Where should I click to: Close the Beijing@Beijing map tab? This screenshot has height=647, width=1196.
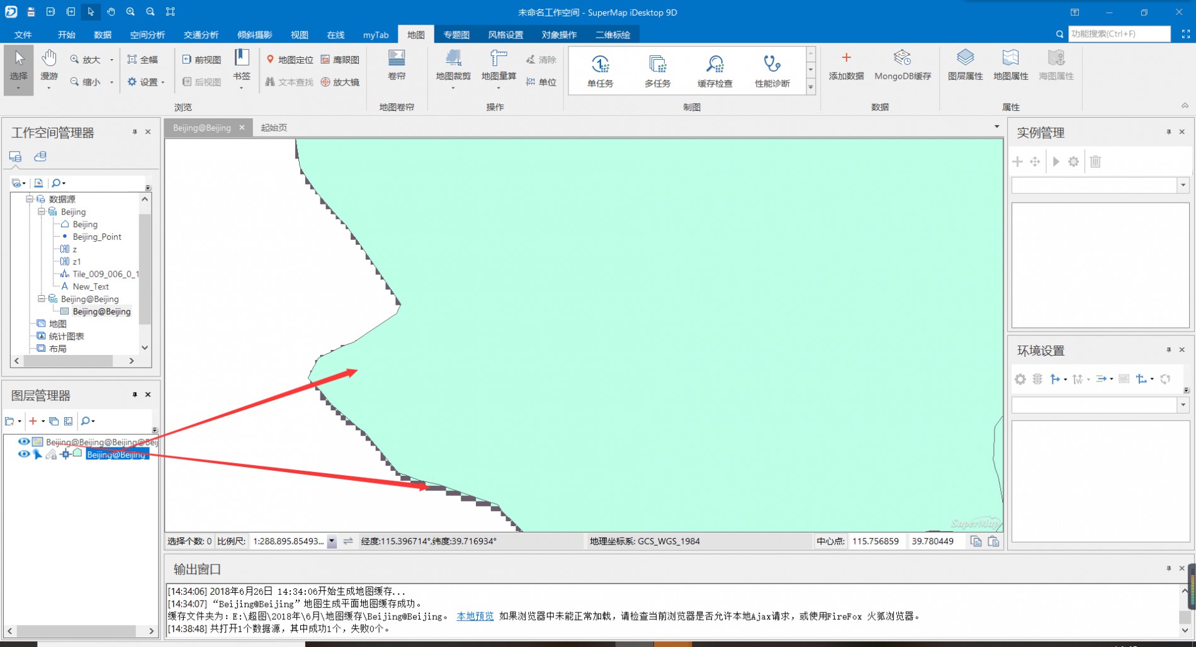242,128
